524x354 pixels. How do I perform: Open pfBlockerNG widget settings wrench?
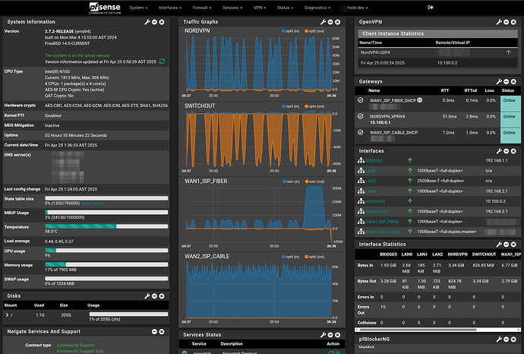[499, 340]
